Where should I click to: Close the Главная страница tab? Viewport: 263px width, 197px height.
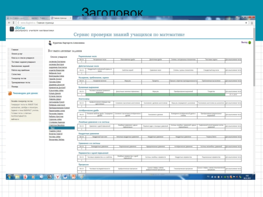point(70,18)
